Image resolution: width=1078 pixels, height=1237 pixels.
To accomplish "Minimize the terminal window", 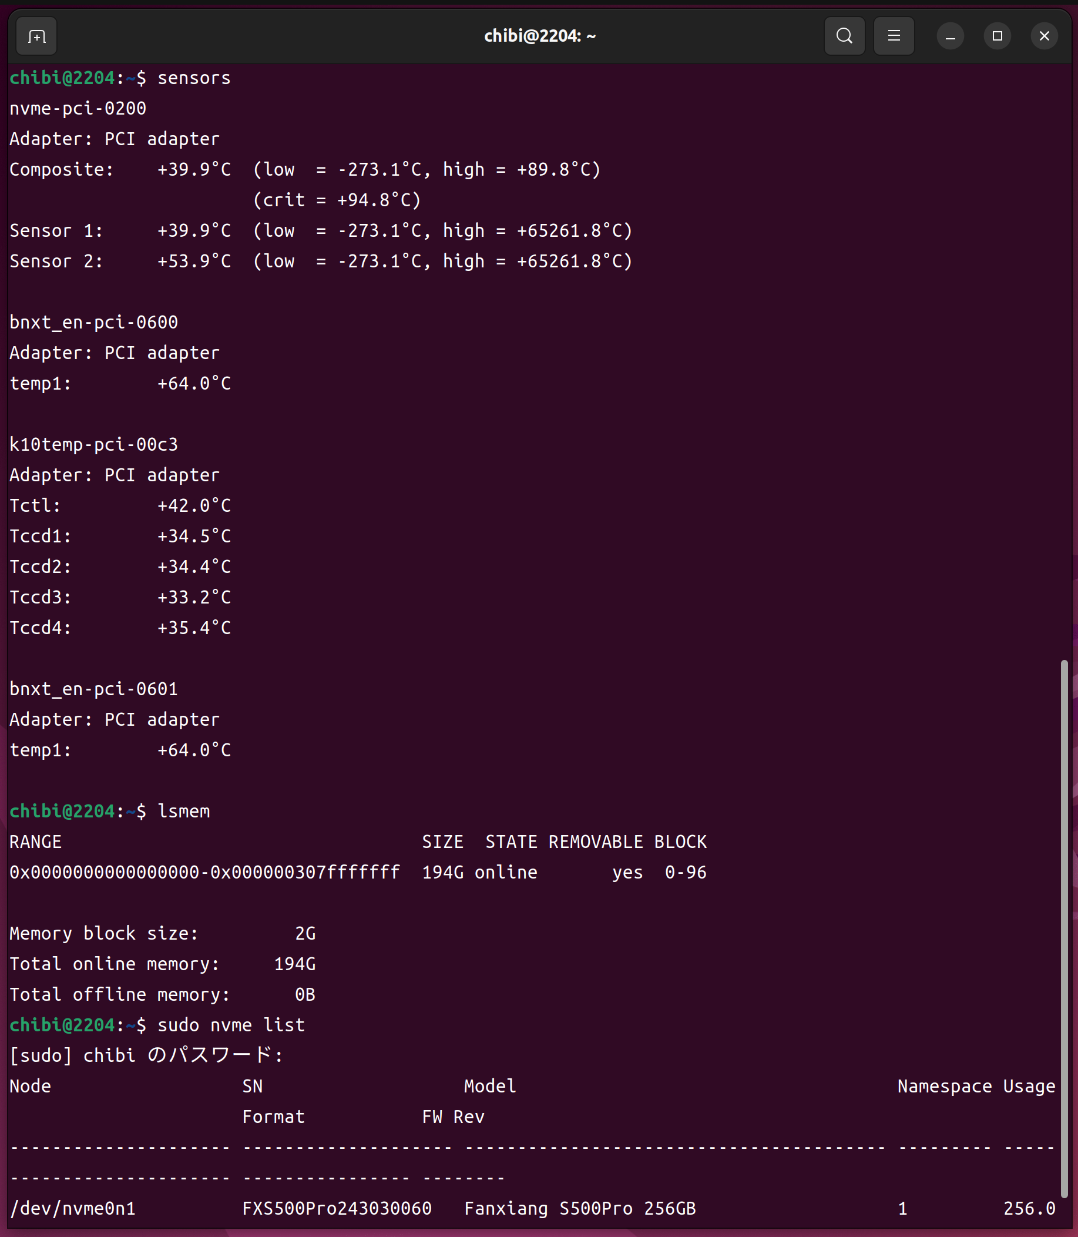I will (x=950, y=36).
